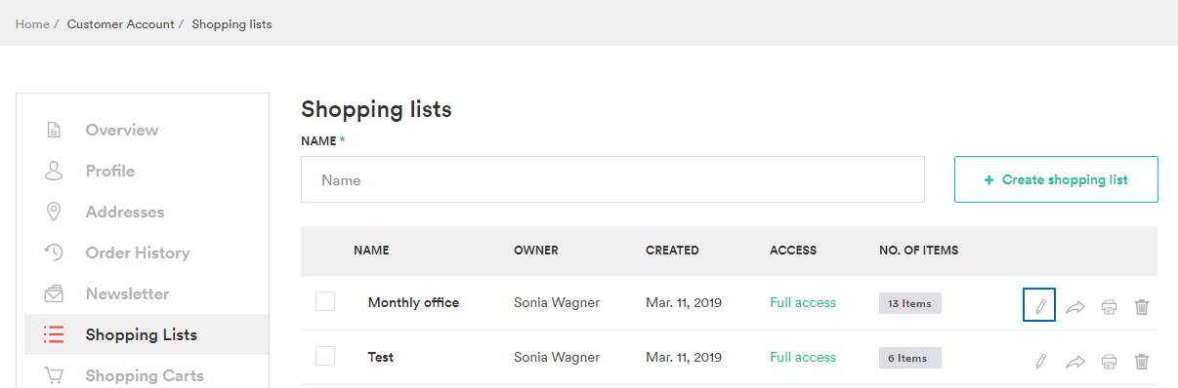Click Sonia Wagner in Test row
The height and width of the screenshot is (388, 1178).
[557, 357]
